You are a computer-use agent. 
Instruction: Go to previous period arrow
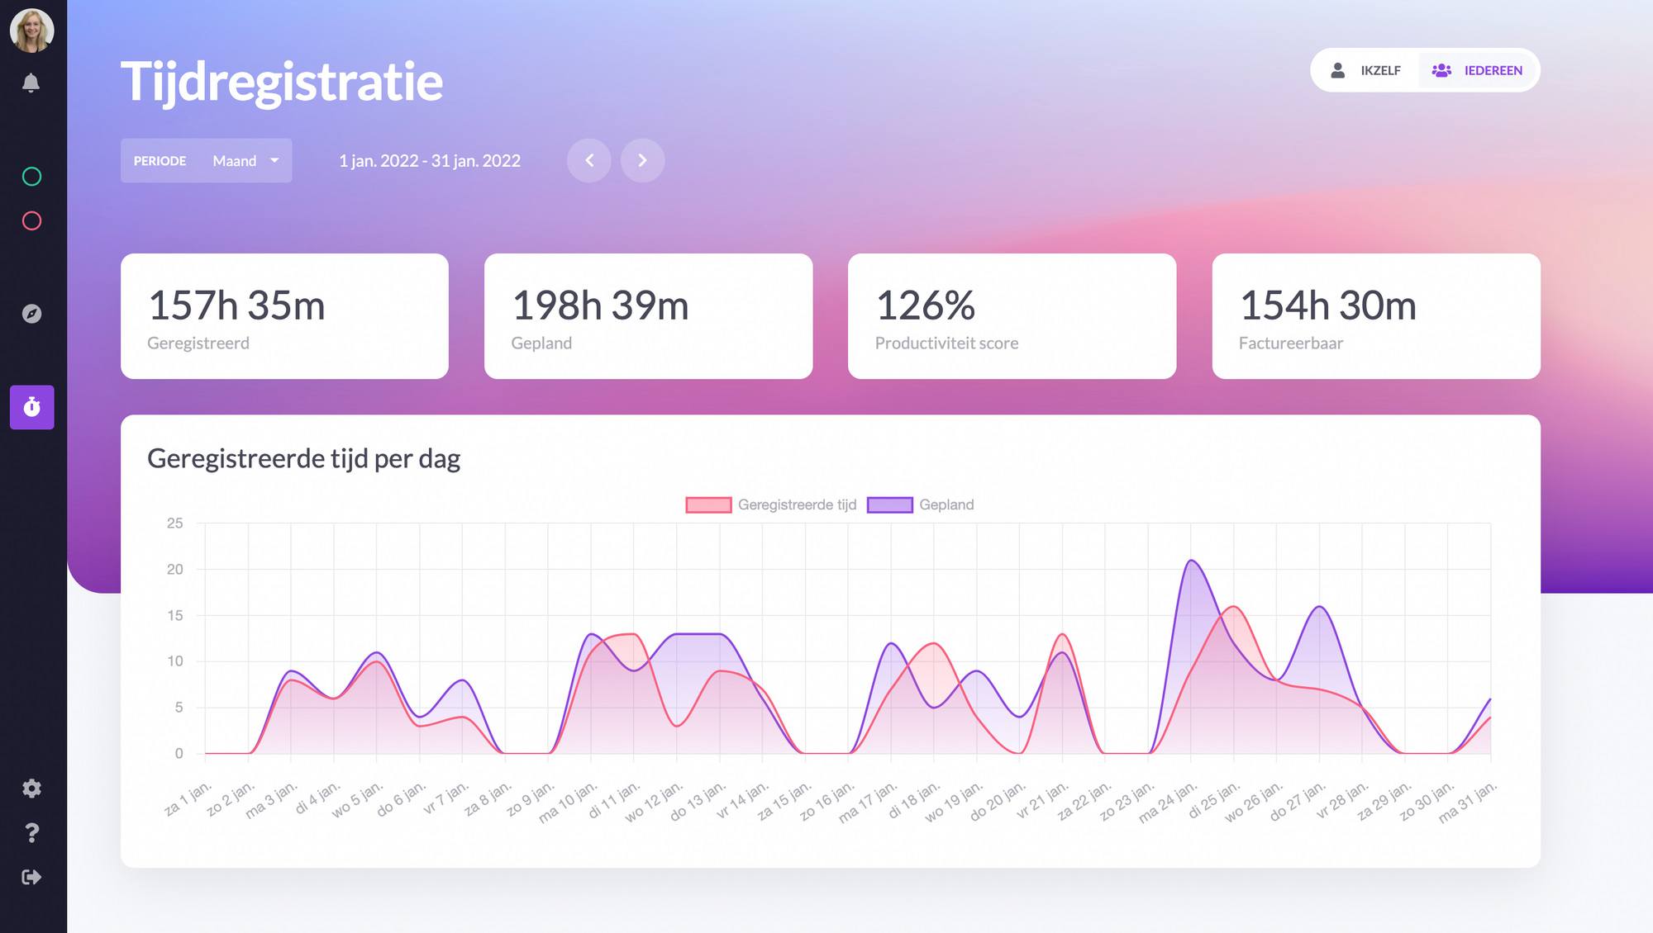(x=589, y=160)
